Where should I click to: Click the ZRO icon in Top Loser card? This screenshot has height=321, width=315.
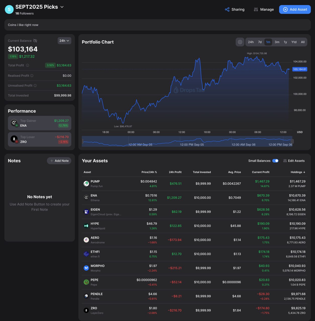(14, 139)
